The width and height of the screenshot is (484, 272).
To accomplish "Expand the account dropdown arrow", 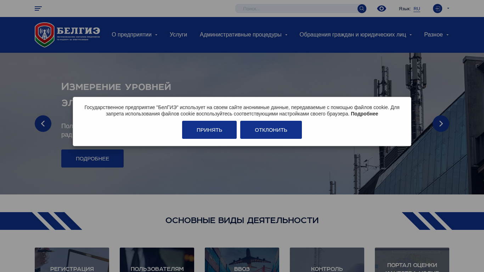I will 448,8.
